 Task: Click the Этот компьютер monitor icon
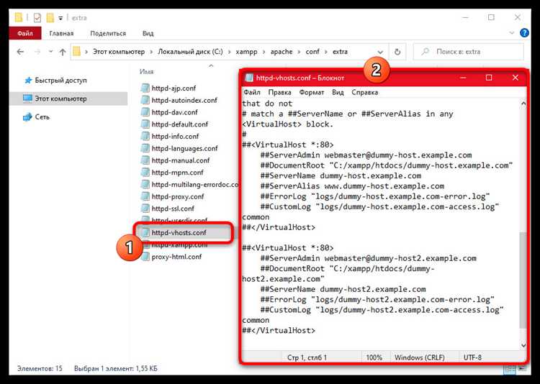point(27,99)
